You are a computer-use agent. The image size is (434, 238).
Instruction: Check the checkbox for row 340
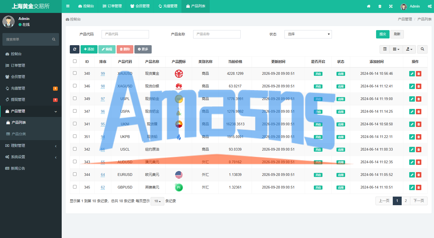75,73
